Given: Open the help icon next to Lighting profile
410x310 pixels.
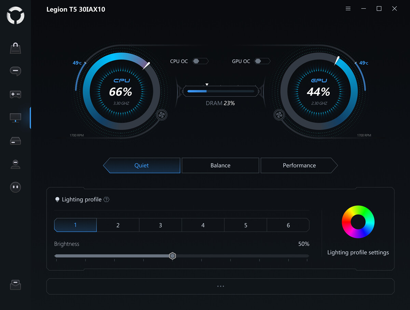Looking at the screenshot, I should click(107, 200).
